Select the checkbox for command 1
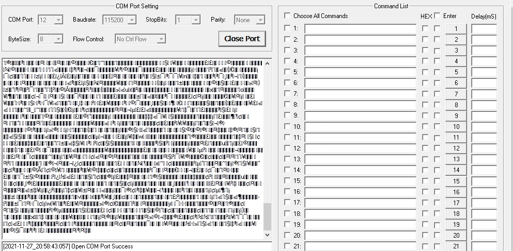513x251 pixels. coord(287,28)
